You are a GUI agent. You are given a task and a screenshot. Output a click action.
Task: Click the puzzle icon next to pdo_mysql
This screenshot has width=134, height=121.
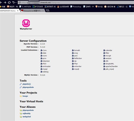[x=104, y=69]
